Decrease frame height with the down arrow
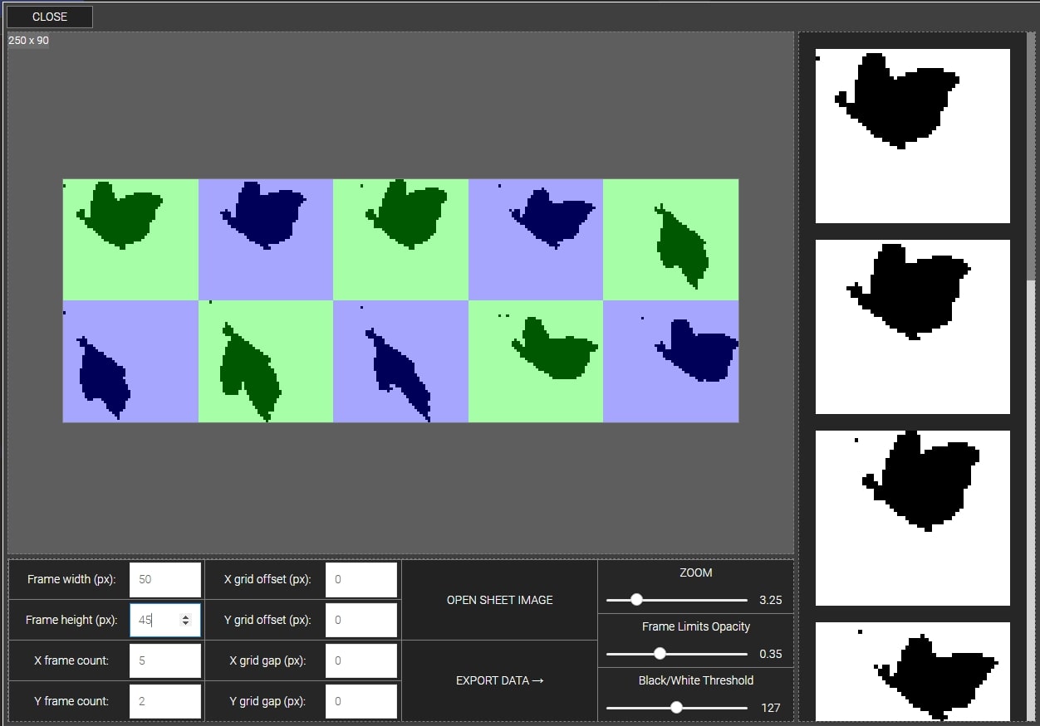The width and height of the screenshot is (1040, 726). (185, 624)
